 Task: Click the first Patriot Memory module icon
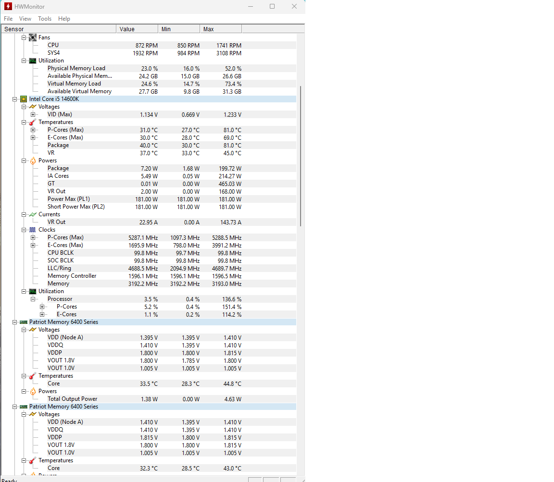pos(23,322)
